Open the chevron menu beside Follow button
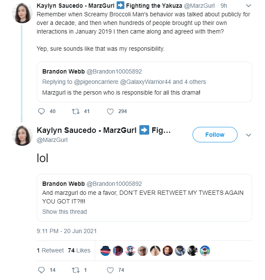 tap(248, 135)
